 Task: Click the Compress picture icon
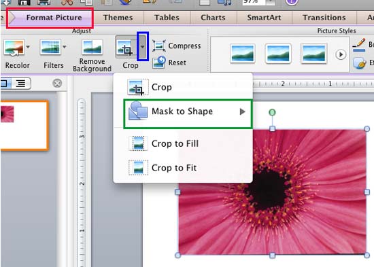[159, 46]
